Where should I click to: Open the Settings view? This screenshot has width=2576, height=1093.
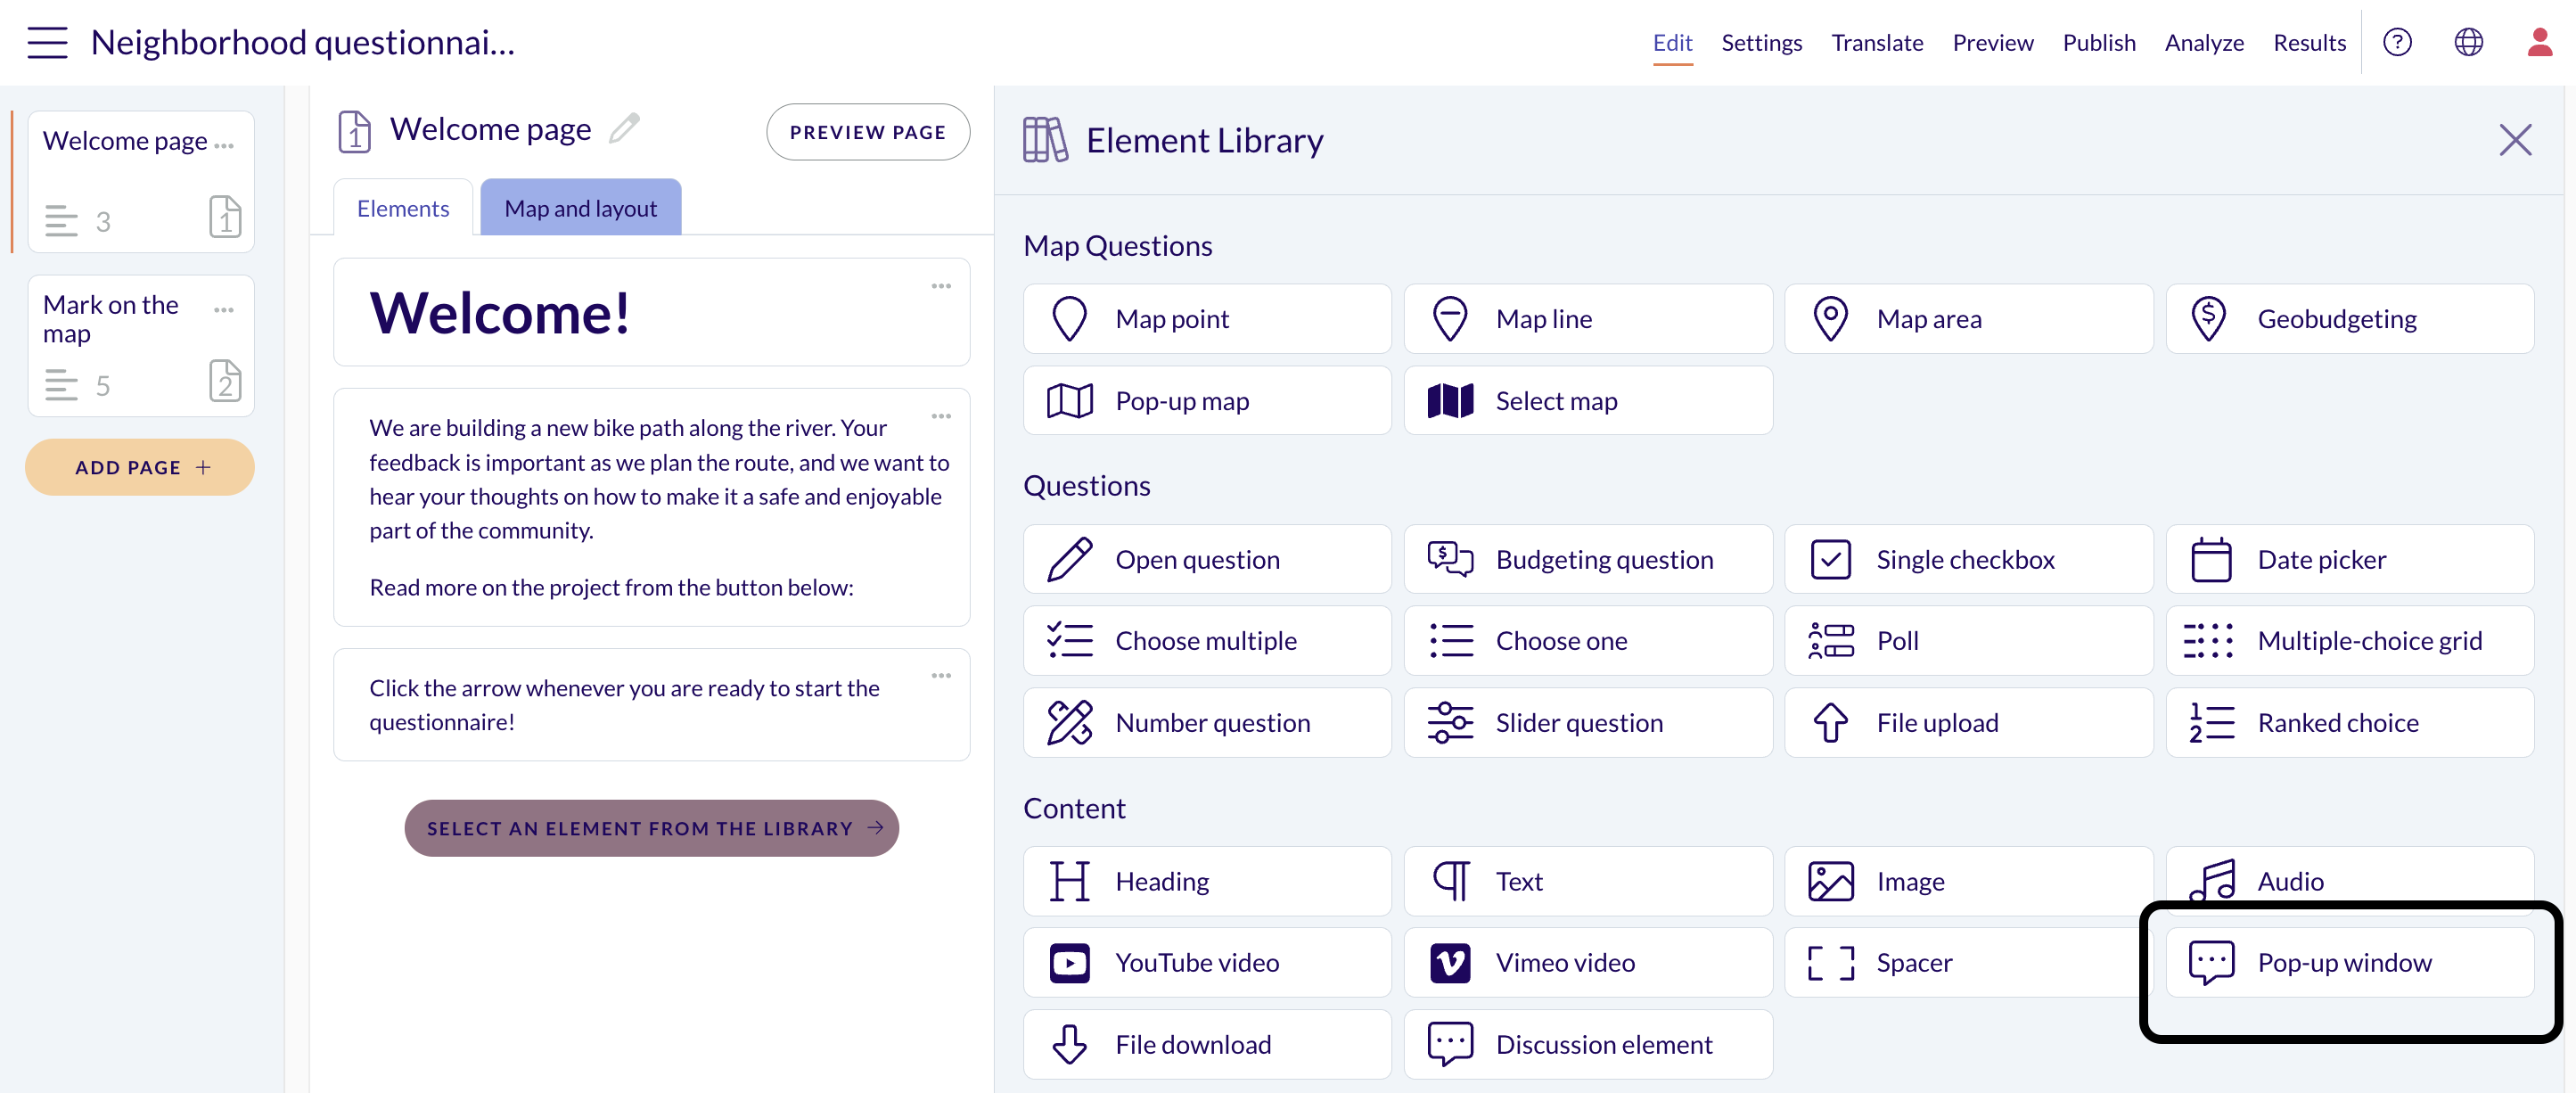pyautogui.click(x=1761, y=43)
